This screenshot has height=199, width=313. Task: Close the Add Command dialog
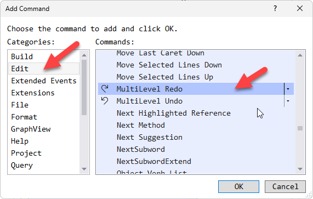pyautogui.click(x=300, y=8)
